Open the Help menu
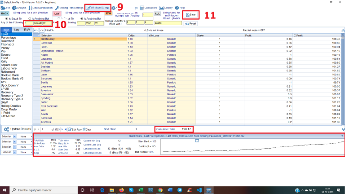The width and height of the screenshot is (345, 194). (180, 8)
